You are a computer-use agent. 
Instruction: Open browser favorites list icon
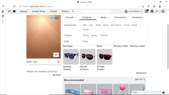tap(149, 6)
